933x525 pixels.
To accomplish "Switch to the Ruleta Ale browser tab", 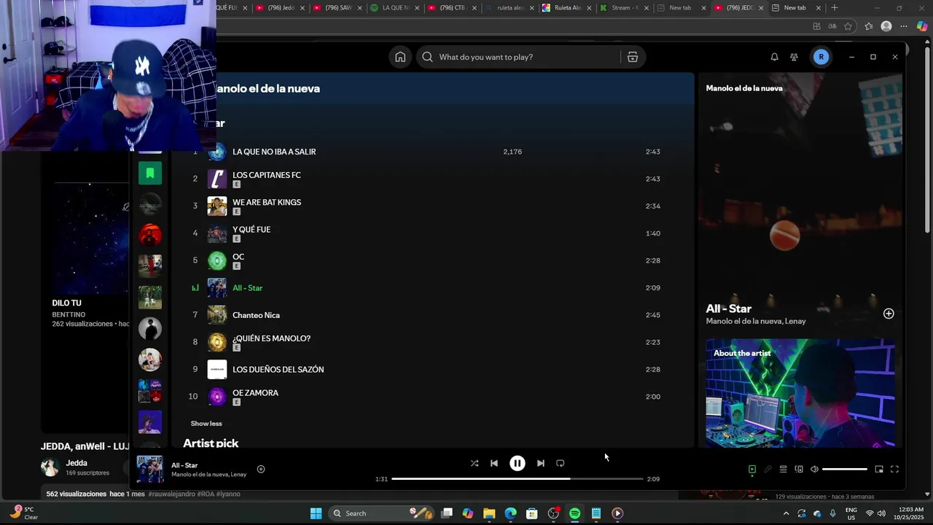I will pos(566,8).
